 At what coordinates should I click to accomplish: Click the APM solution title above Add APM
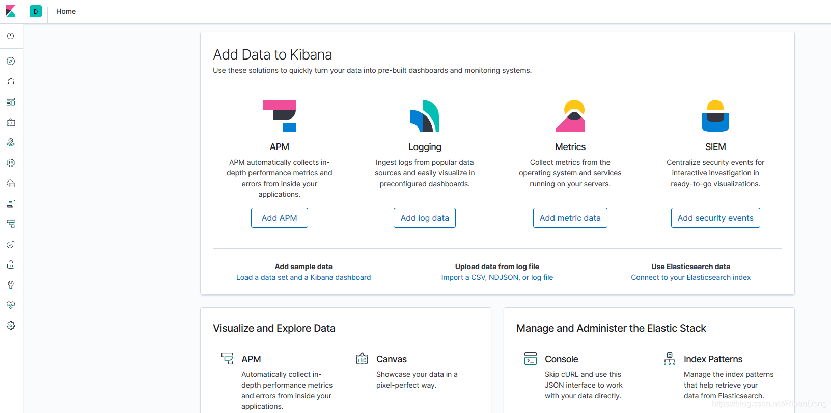[280, 147]
